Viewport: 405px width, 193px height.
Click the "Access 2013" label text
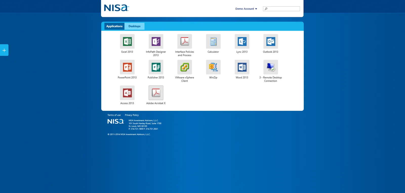click(127, 103)
